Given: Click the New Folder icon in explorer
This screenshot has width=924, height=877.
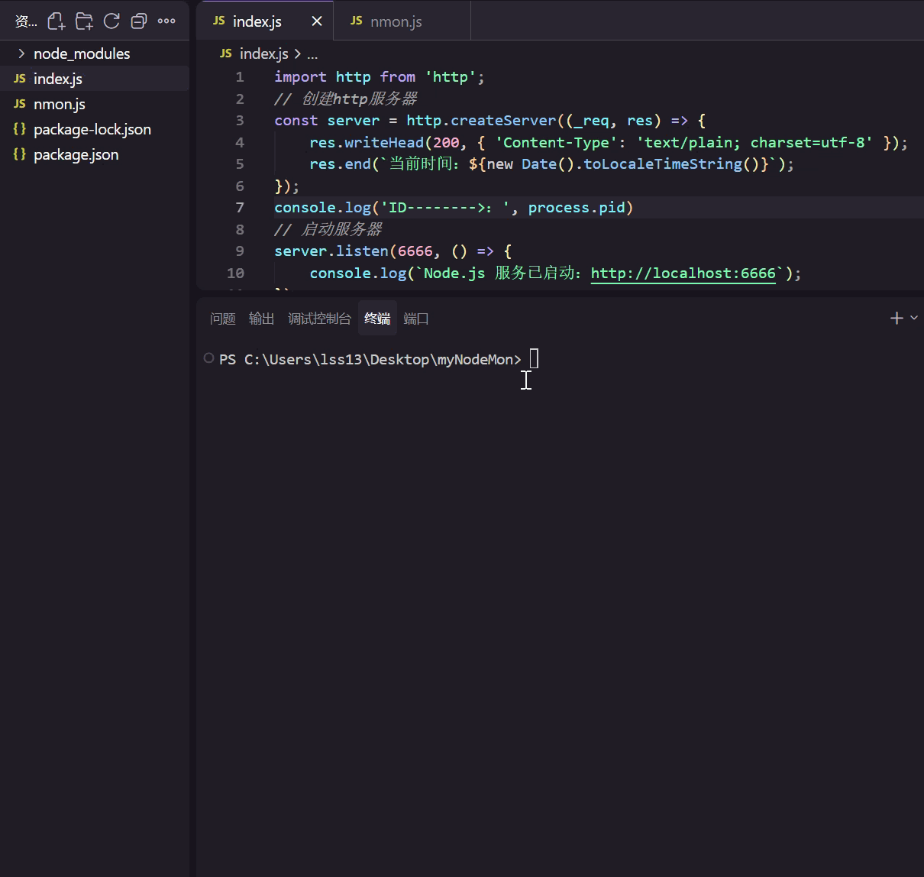Looking at the screenshot, I should coord(84,21).
